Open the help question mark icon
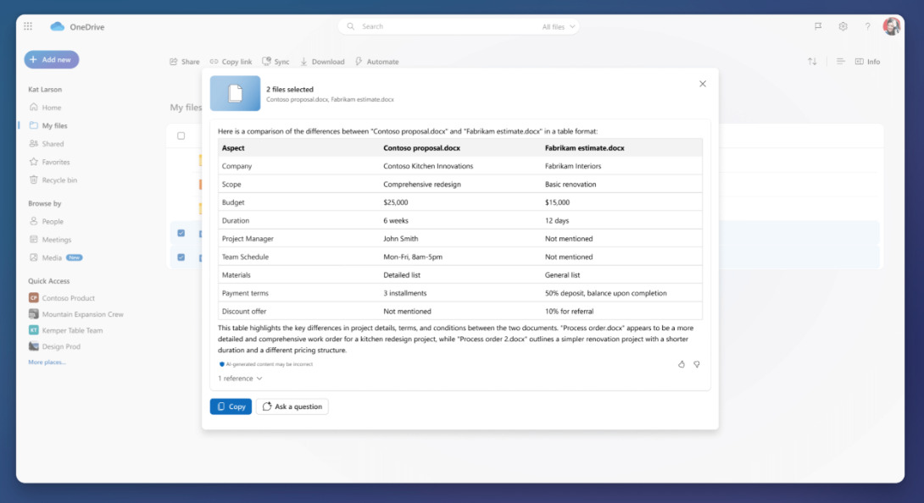The image size is (924, 503). pyautogui.click(x=867, y=26)
